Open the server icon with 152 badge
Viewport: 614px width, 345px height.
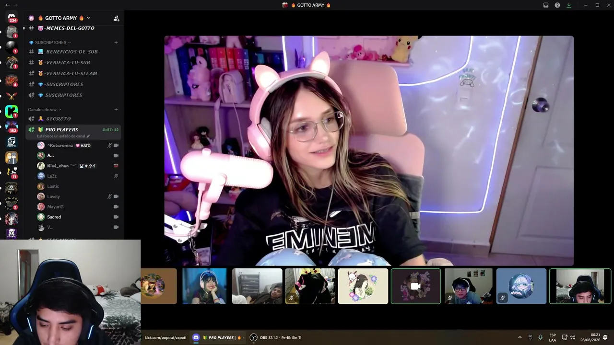[x=12, y=127]
